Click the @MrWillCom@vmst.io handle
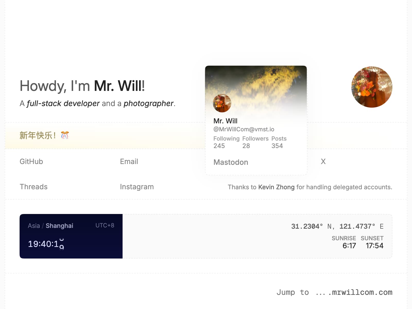Image resolution: width=412 pixels, height=309 pixels. [x=244, y=129]
